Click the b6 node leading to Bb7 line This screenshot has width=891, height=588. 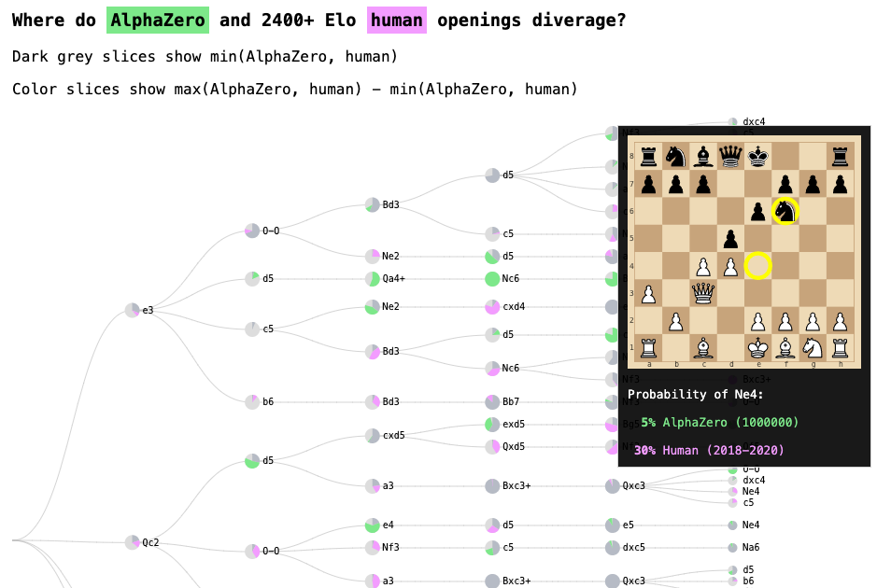point(252,401)
